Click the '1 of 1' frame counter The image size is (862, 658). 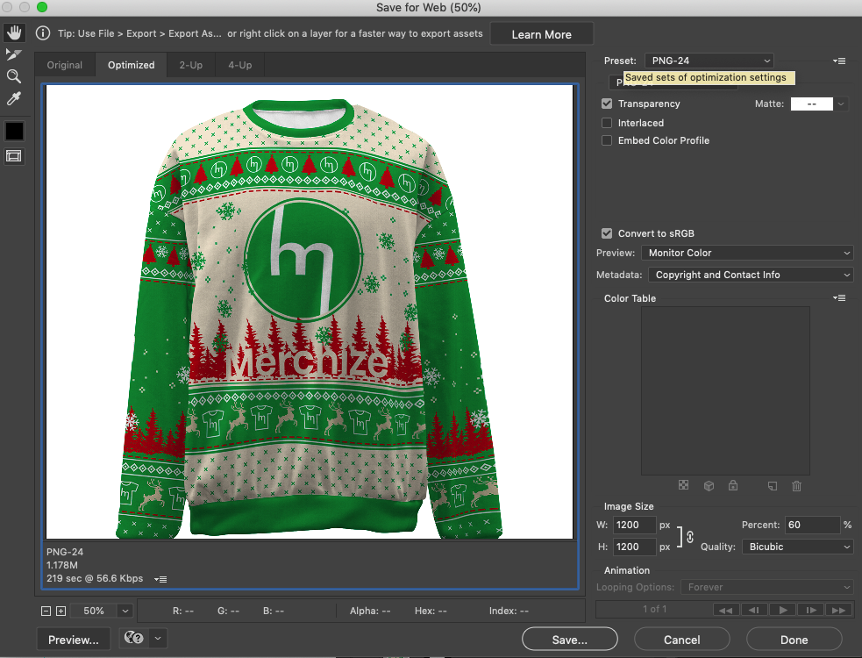pyautogui.click(x=655, y=609)
